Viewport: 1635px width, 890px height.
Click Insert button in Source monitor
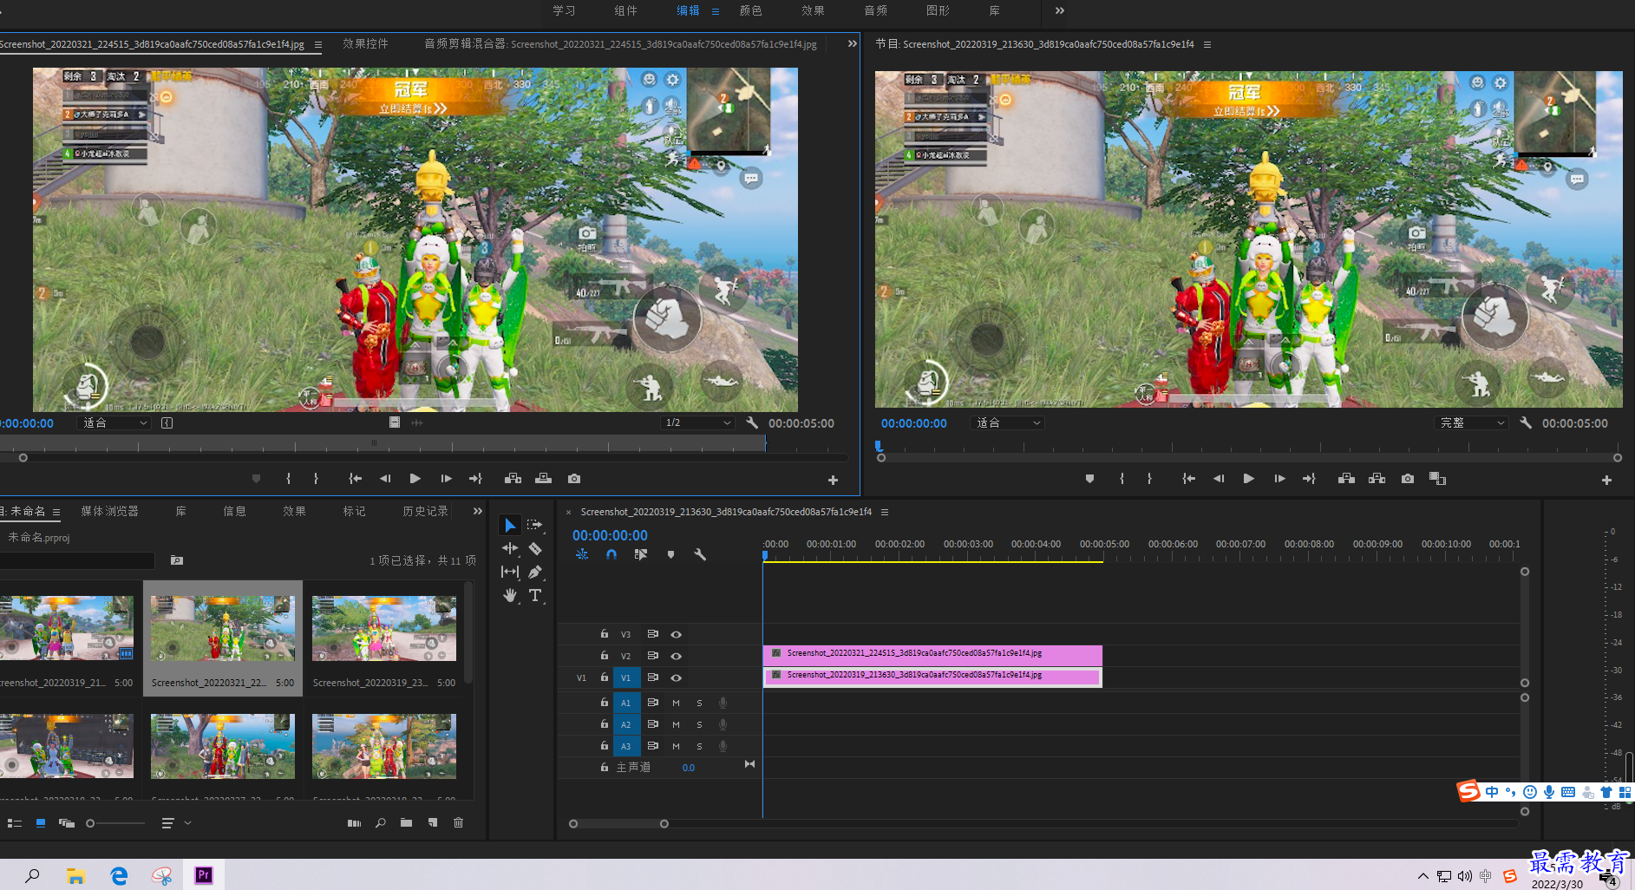click(513, 479)
